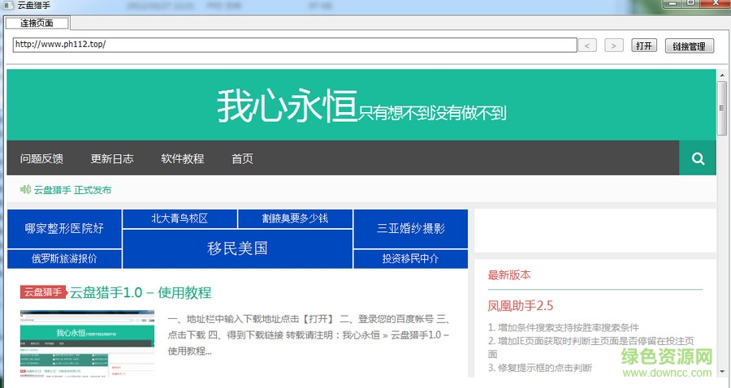Open the 云盘猎手1.0 – 使用教程 article link
Screen dimensions: 731x388
coord(141,292)
